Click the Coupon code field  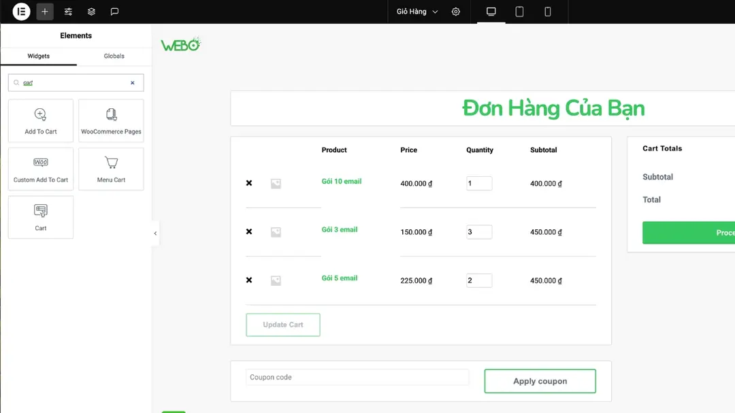[x=357, y=378]
